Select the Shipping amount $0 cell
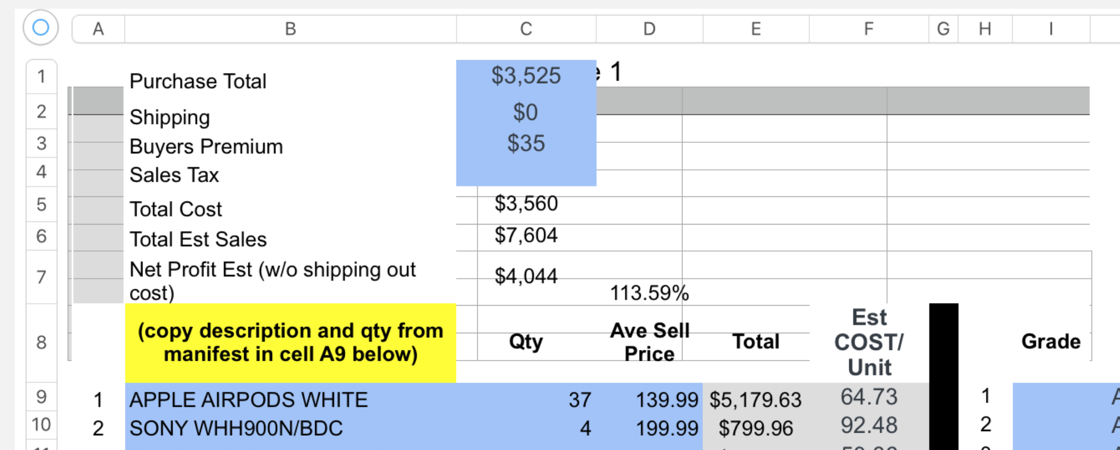Screen dimensions: 1120x450 526,112
